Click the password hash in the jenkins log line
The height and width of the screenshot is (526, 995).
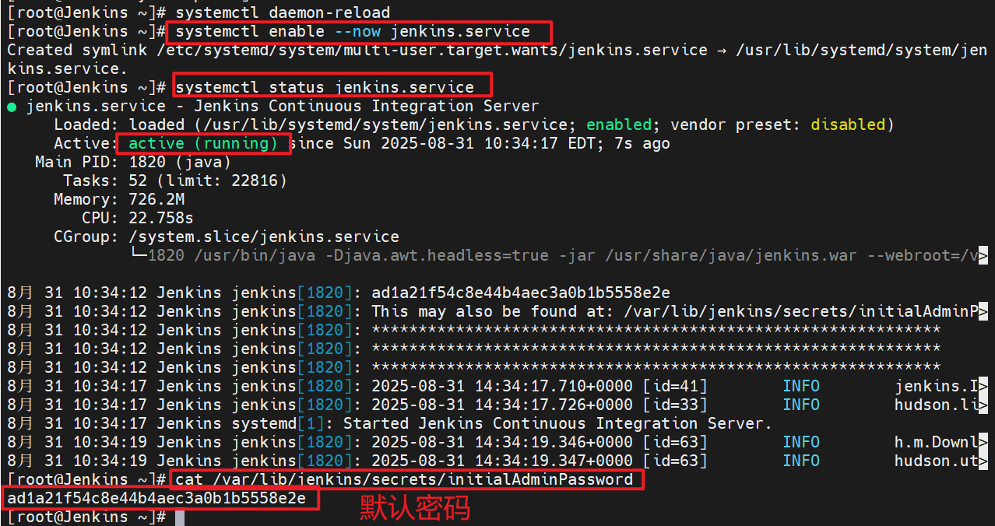[521, 293]
